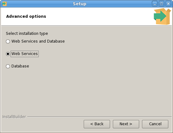Minimize the Setup window
The image size is (173, 133).
pyautogui.click(x=155, y=4)
